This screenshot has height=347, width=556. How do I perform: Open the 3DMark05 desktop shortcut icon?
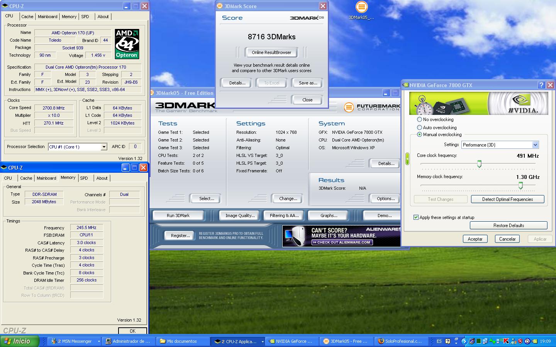(361, 8)
